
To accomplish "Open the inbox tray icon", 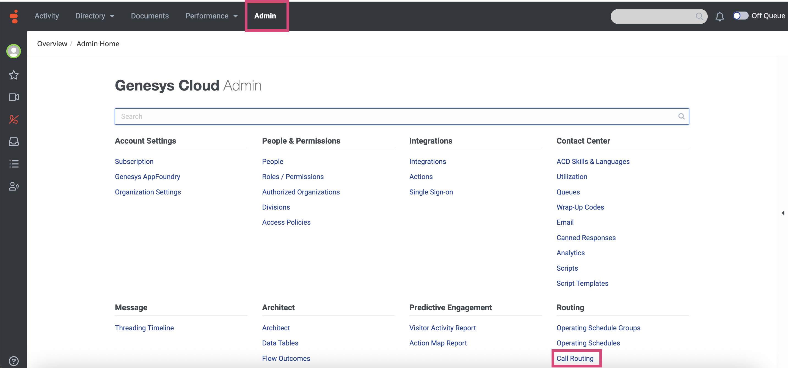I will (14, 142).
